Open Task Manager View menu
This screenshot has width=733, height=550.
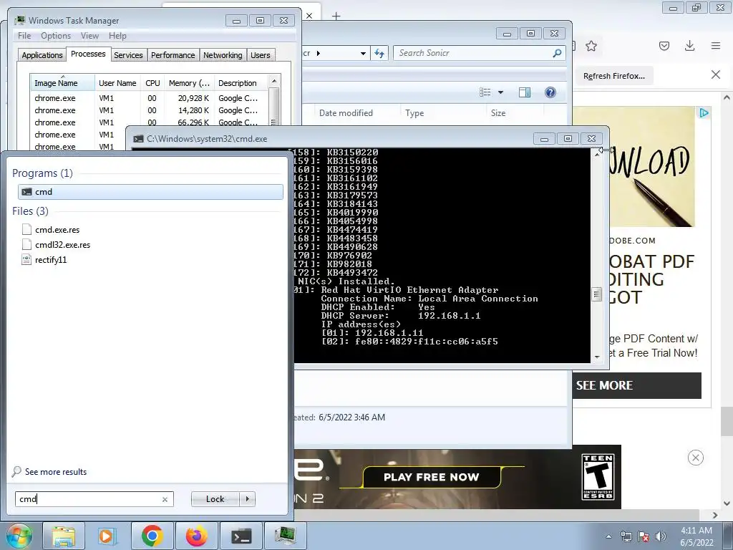click(89, 36)
